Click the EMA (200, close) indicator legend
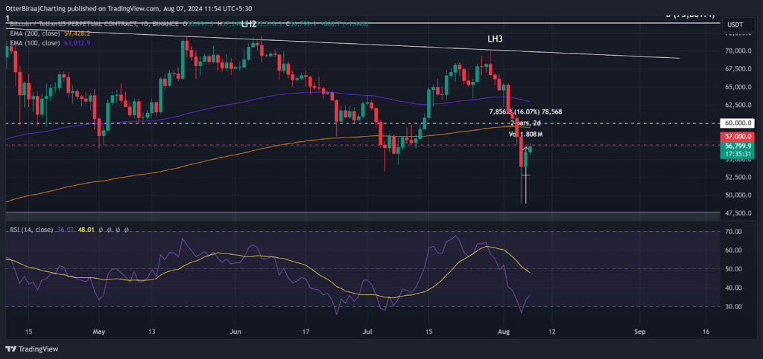The image size is (763, 359). [36, 33]
